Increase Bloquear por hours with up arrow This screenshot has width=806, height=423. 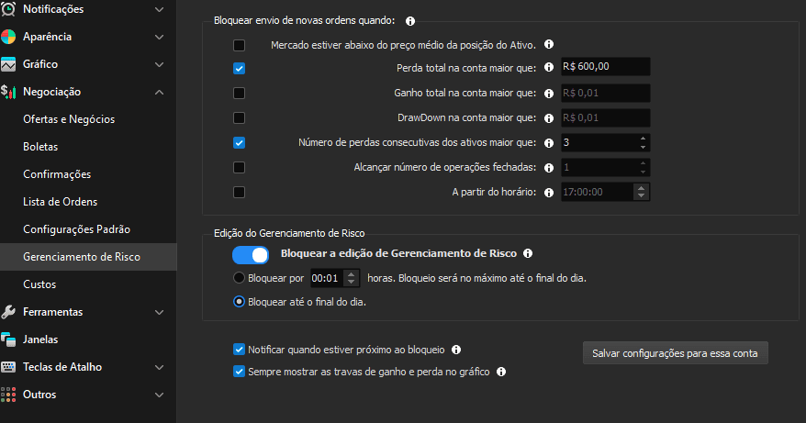pos(351,274)
